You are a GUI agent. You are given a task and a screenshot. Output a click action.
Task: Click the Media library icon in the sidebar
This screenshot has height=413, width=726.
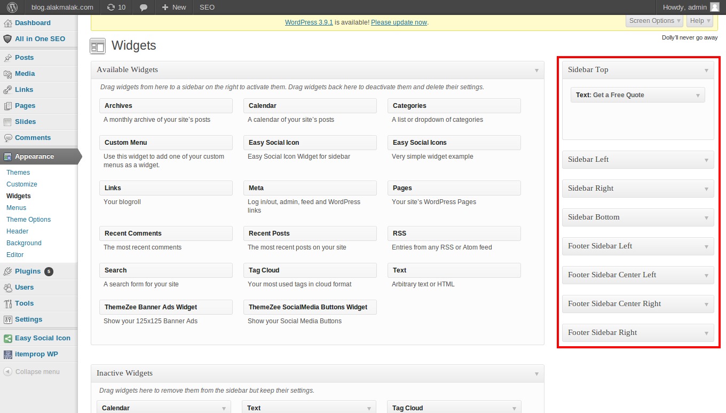tap(7, 73)
